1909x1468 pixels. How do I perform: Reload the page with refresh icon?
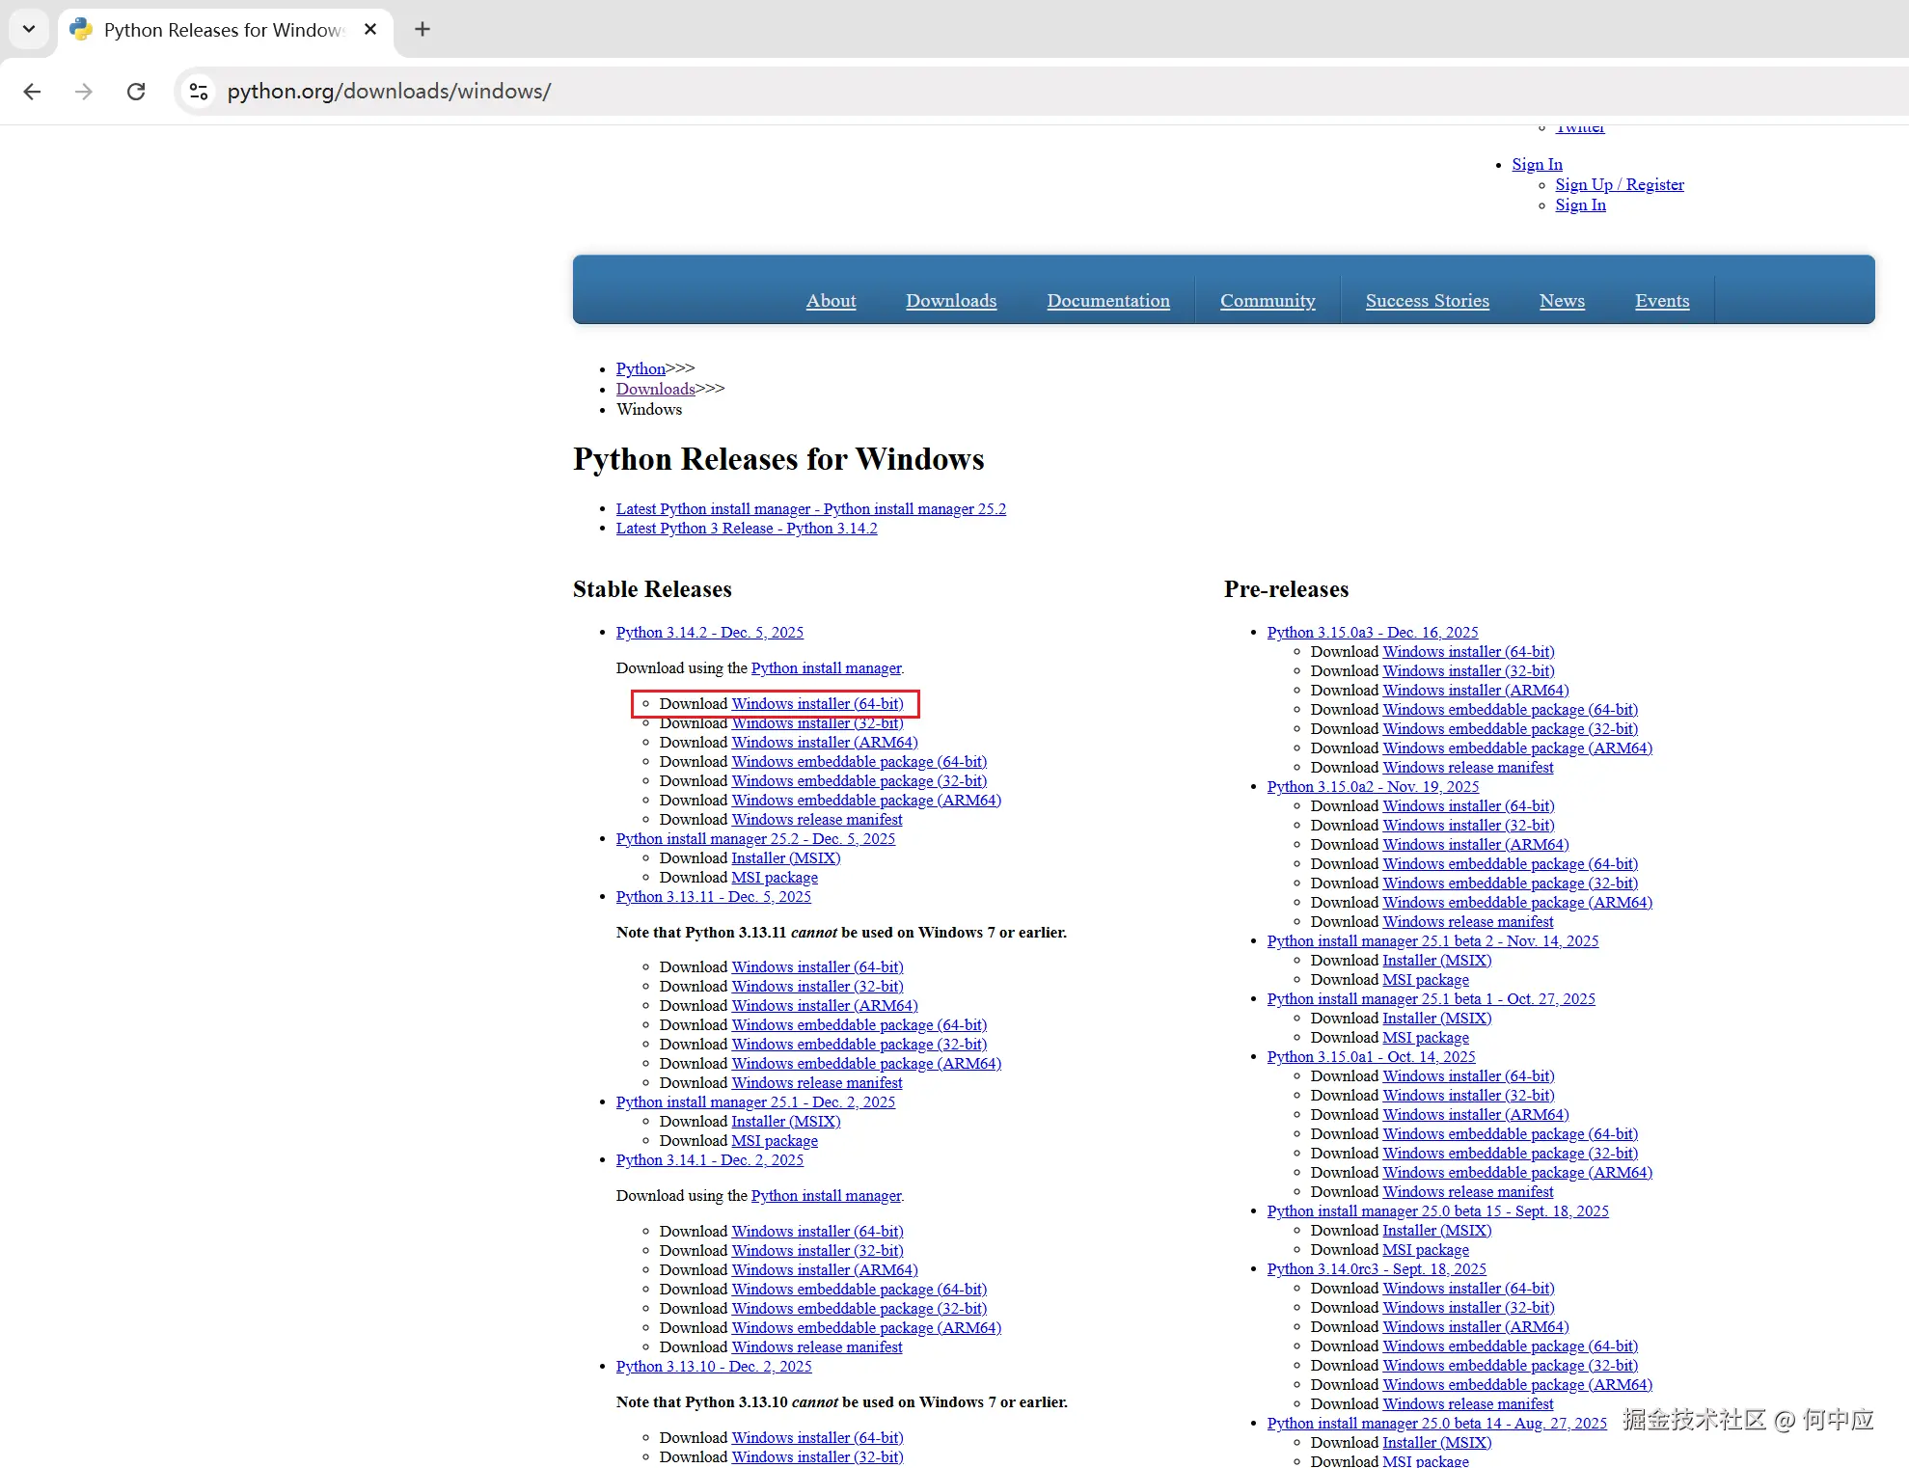(136, 91)
